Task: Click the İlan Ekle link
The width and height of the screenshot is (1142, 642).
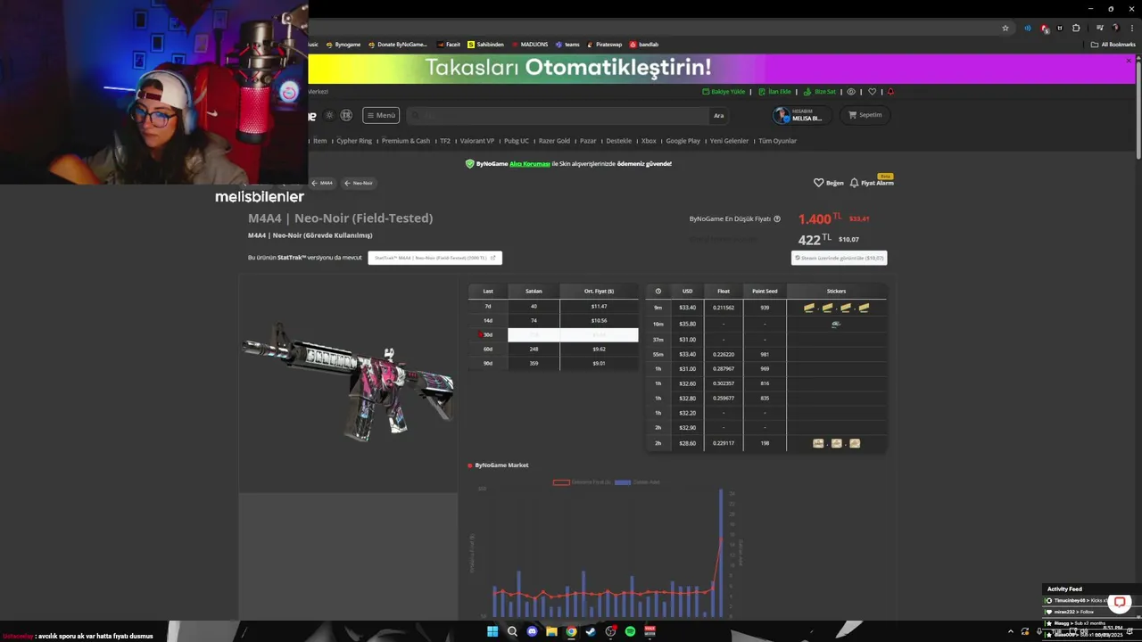Action: click(775, 91)
